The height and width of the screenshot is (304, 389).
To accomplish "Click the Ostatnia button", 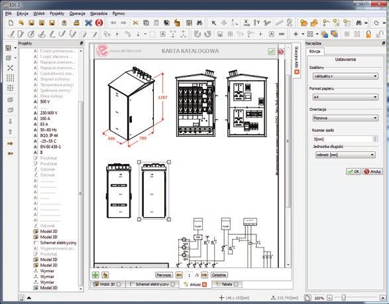I will pos(219,275).
